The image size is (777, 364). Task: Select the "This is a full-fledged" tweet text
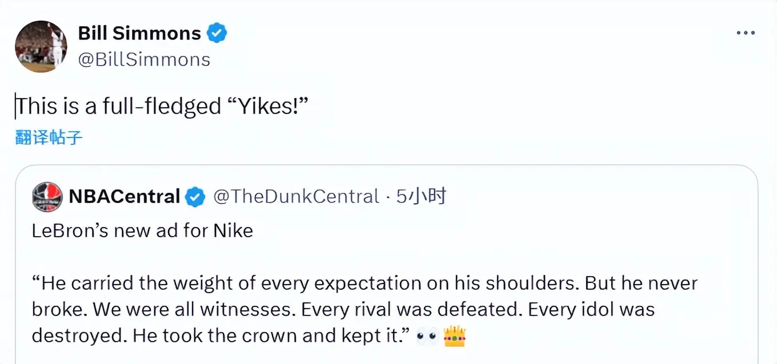[x=118, y=107]
